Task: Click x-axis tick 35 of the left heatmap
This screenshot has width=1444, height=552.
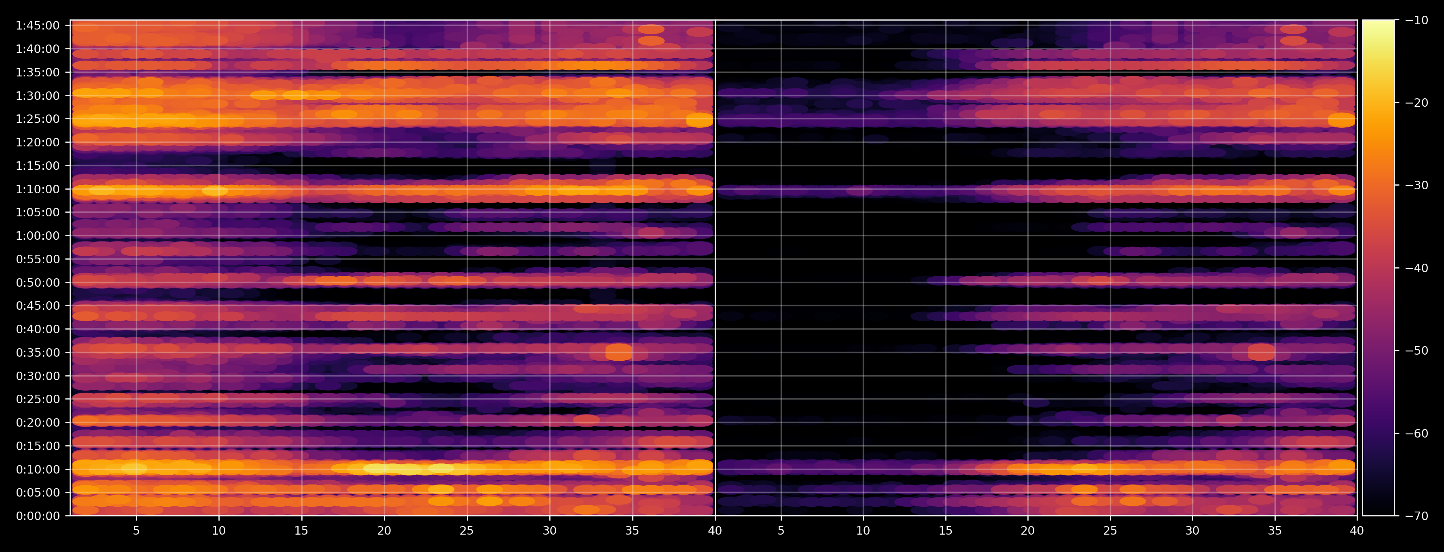Action: point(632,531)
